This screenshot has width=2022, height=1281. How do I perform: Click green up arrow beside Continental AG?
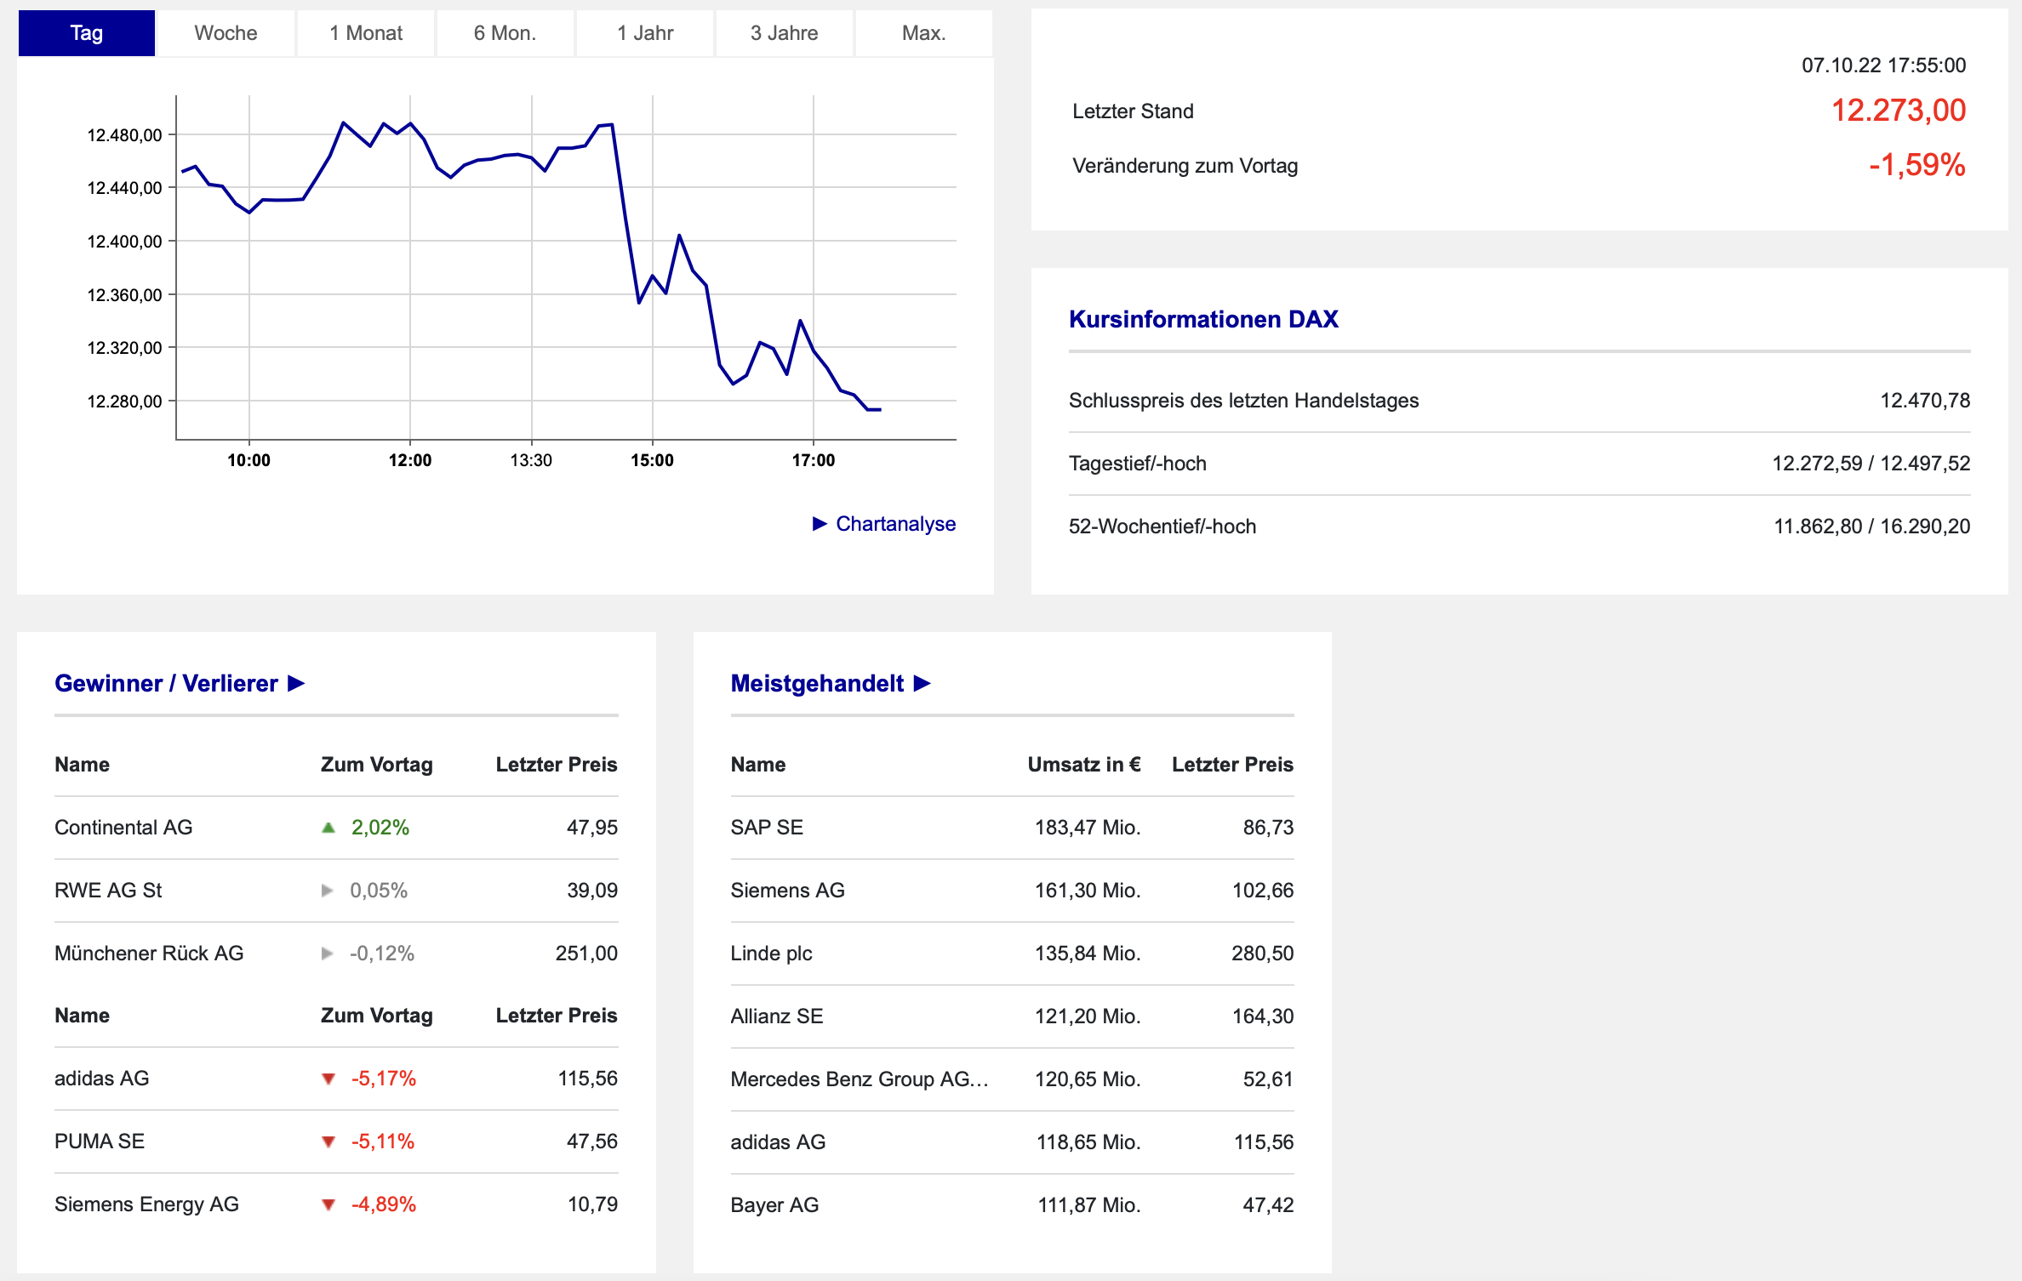pos(328,828)
